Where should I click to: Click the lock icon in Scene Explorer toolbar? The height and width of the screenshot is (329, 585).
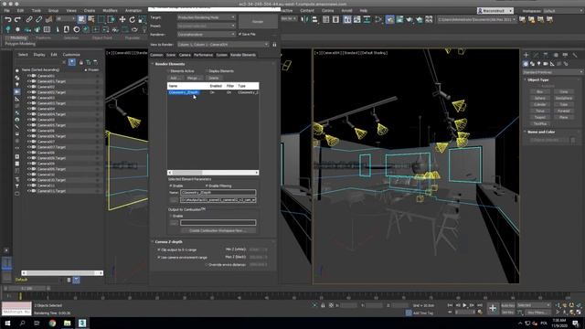81,62
